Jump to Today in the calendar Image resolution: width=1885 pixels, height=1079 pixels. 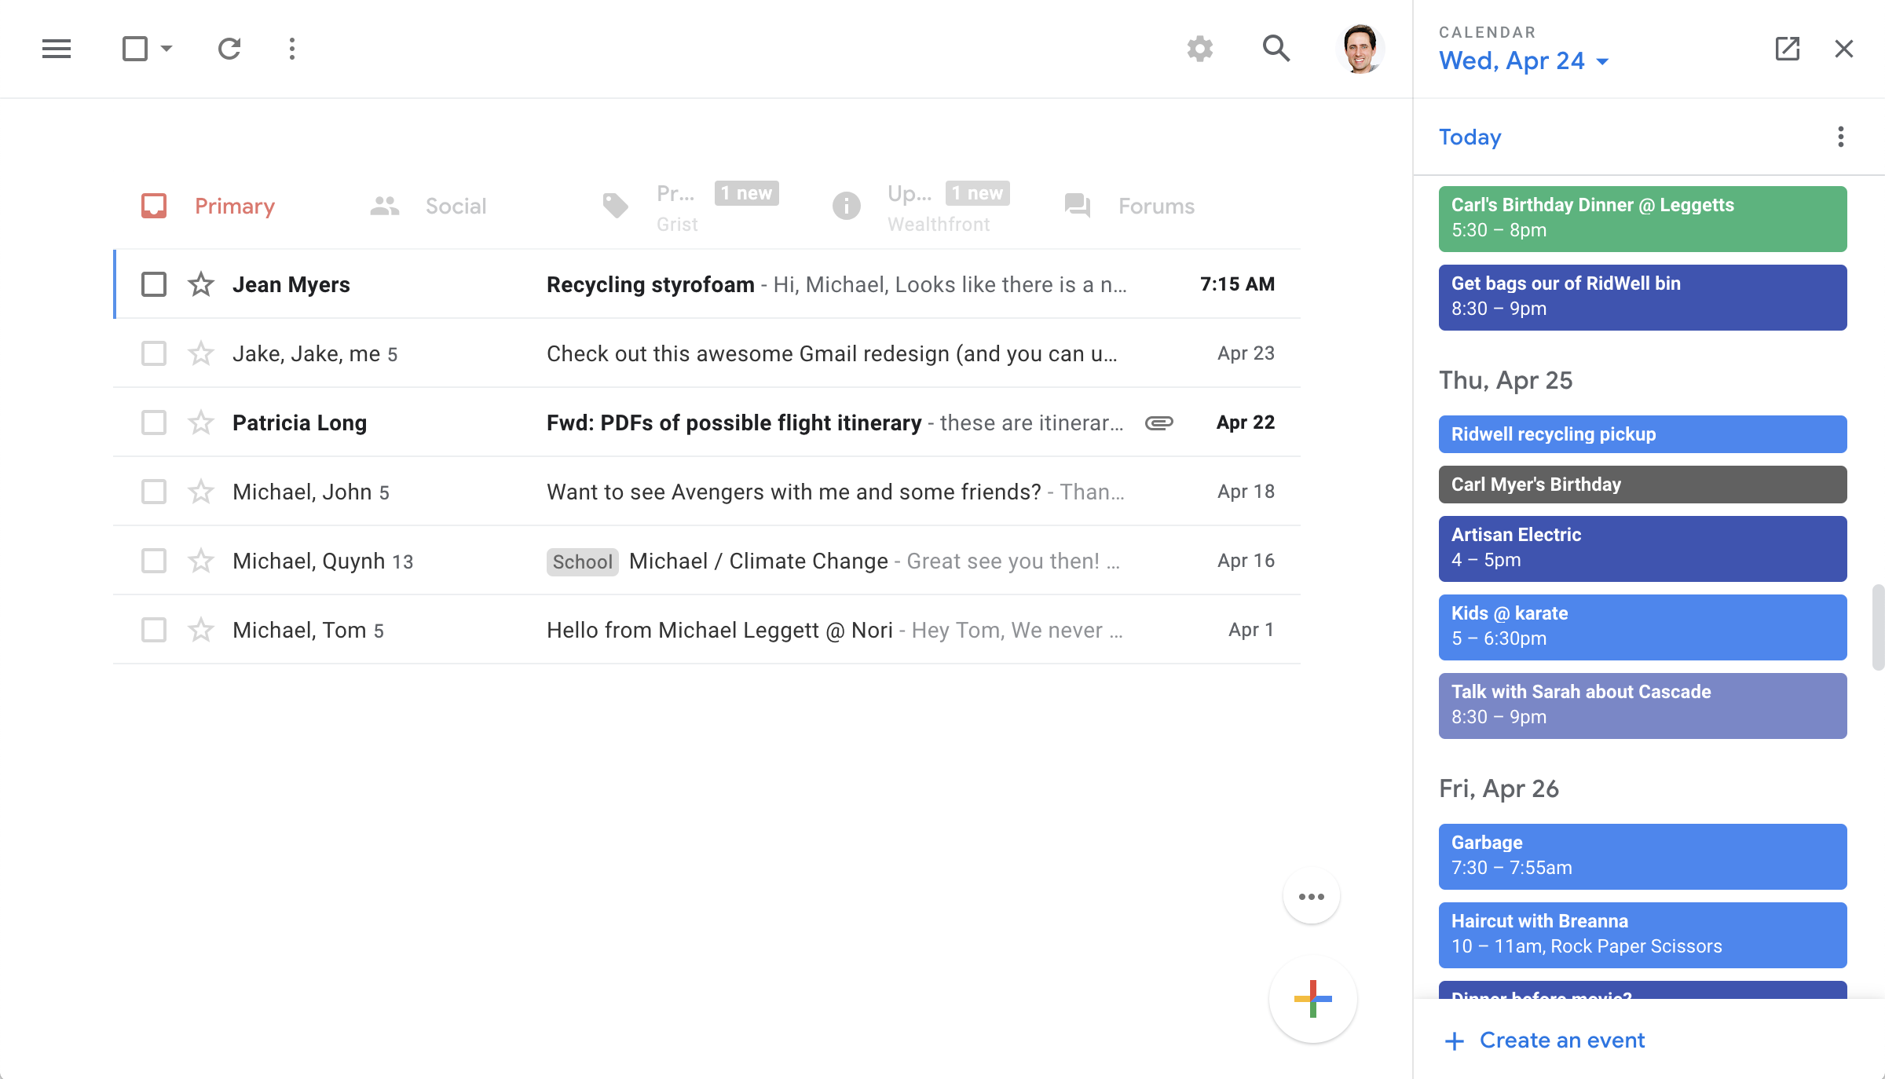(x=1470, y=137)
